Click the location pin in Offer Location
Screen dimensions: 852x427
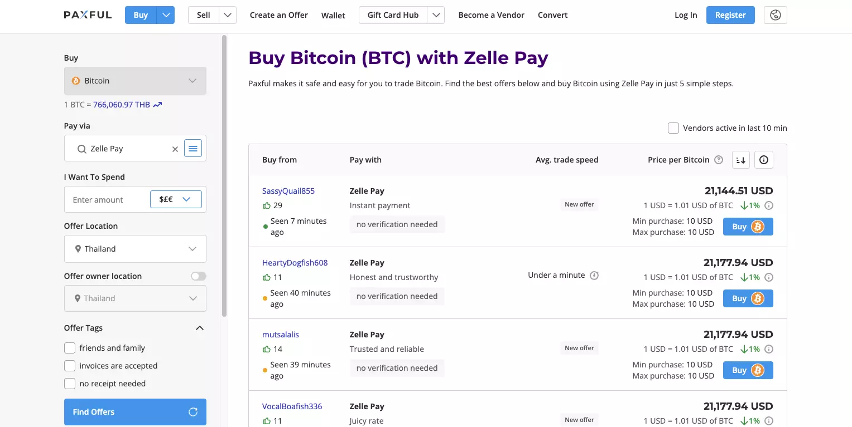[x=78, y=249]
